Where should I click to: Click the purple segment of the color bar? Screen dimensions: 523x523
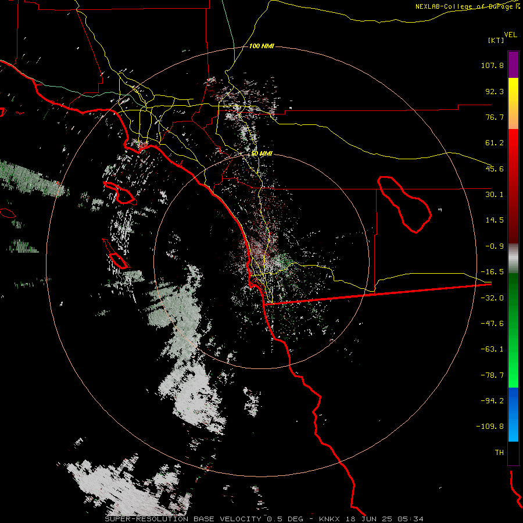pos(513,65)
